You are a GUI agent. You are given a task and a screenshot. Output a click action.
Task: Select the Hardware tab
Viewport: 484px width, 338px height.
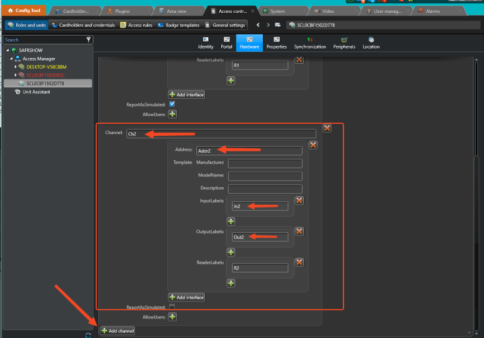pos(249,43)
